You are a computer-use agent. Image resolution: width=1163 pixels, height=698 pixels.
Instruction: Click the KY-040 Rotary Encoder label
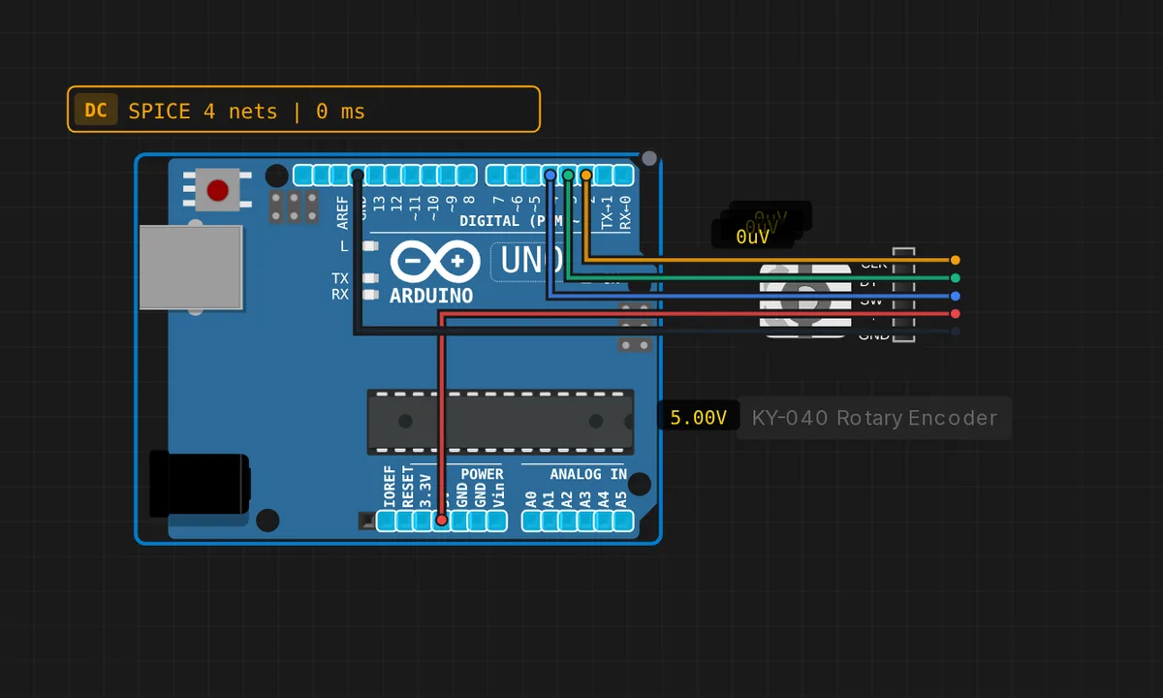coord(874,418)
